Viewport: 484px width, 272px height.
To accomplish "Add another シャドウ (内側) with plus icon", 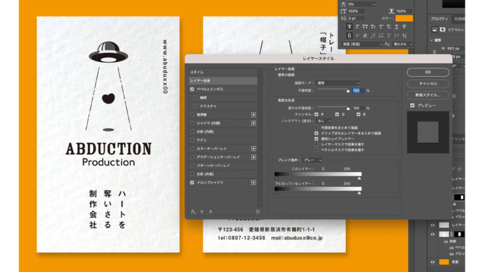I will pos(253,123).
